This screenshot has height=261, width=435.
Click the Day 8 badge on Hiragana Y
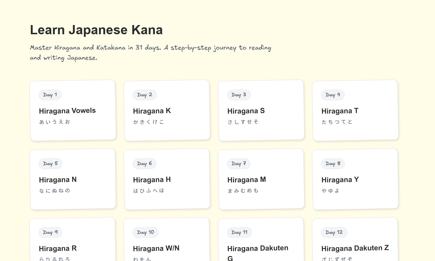[333, 163]
